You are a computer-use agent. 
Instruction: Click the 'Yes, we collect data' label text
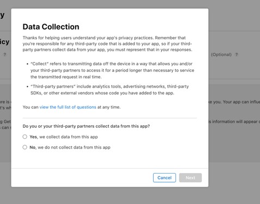point(64,137)
